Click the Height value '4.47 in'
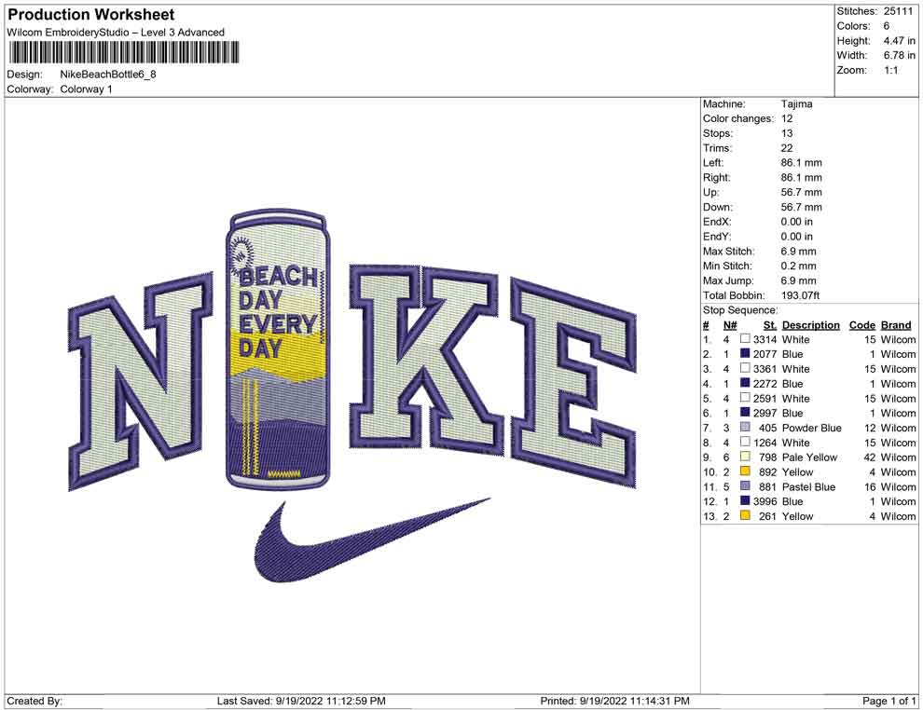Image resolution: width=923 pixels, height=710 pixels. (899, 41)
